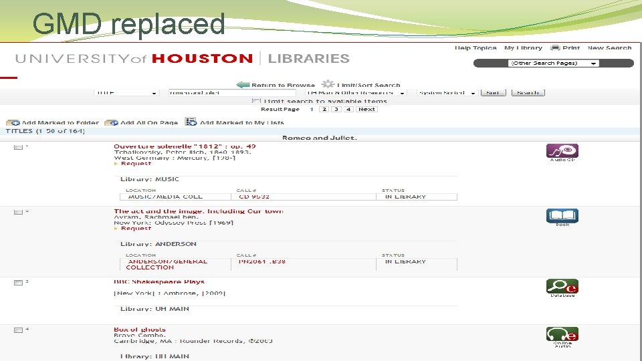
Task: Click the Search button
Action: (528, 93)
